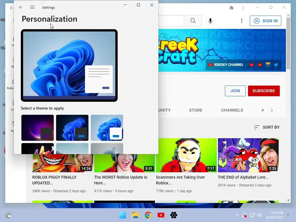Apply the light blue bloom theme
296x222 pixels.
[x=107, y=127]
